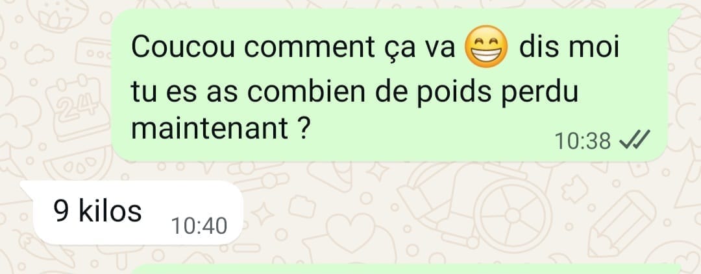Click the puzzle piece doodle in the wallpaper
Image resolution: width=701 pixels, height=274 pixels.
[x=575, y=188]
